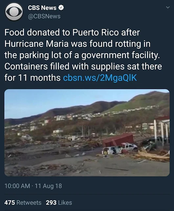This screenshot has width=174, height=211.
Task: Click the words "Puerto Rico" in tweet
Action: (96, 33)
